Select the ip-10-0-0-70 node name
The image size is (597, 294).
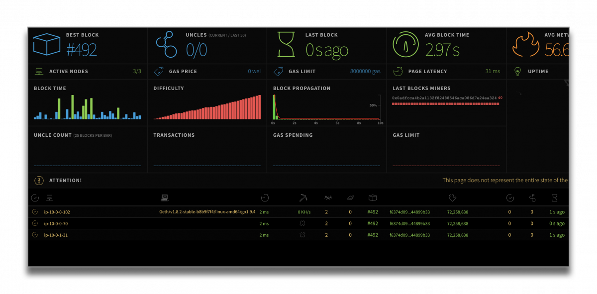[x=56, y=224]
